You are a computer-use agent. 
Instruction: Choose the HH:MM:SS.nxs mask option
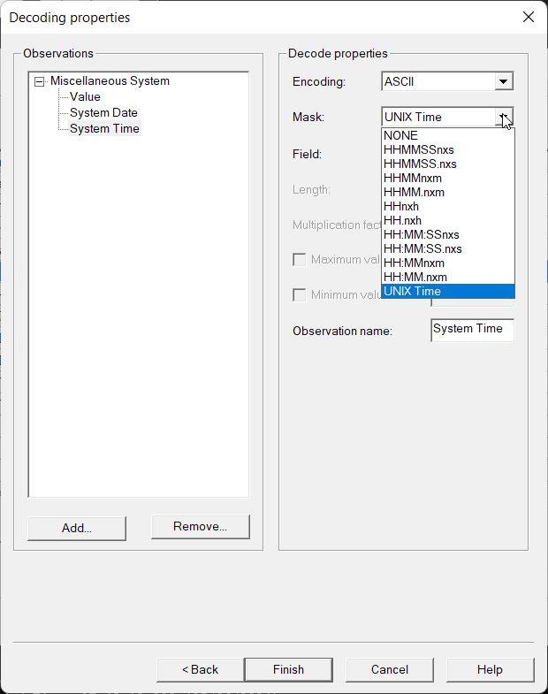[x=447, y=248]
